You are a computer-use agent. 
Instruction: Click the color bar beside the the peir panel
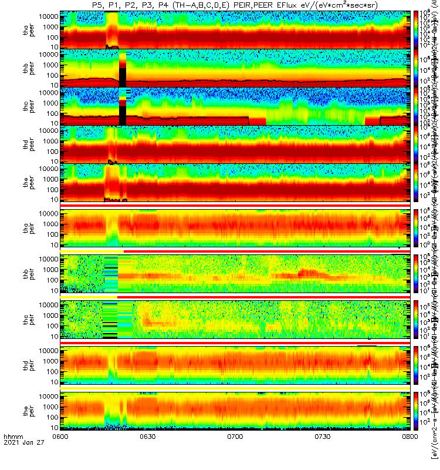click(x=416, y=411)
